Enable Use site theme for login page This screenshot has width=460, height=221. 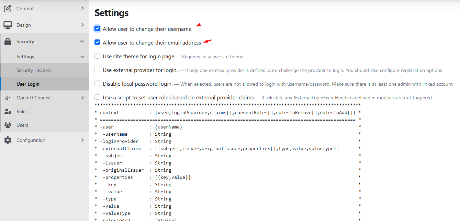(97, 56)
